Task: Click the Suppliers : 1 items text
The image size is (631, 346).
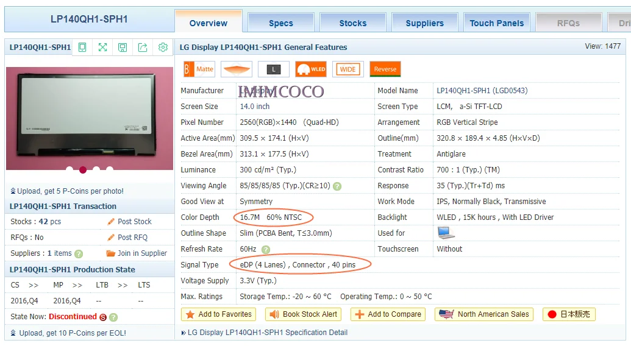Action: click(x=41, y=253)
